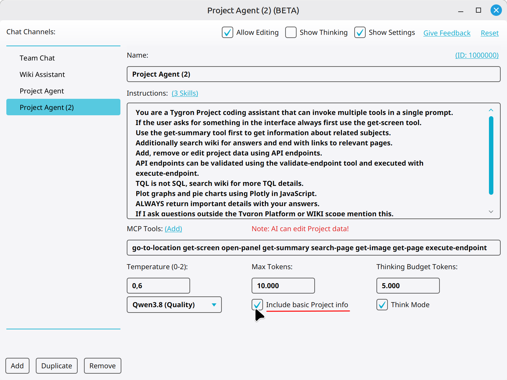Click the Duplicate channel button
The width and height of the screenshot is (507, 380).
57,366
